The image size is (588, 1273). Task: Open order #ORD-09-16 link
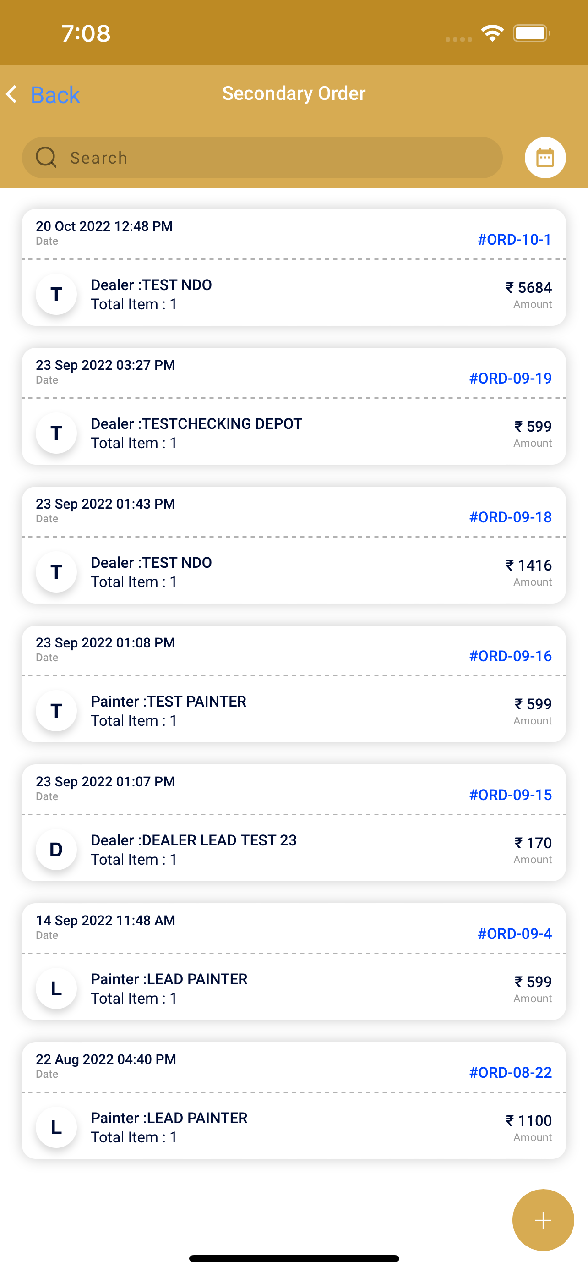click(510, 656)
